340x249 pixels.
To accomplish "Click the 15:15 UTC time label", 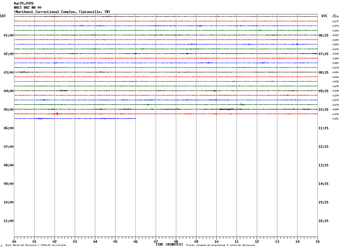I will (323, 202).
